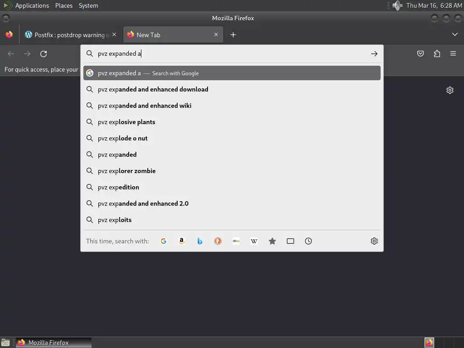Screen dimensions: 464x348
Task: Click the Mozilla Firefox taskbar window button
Action: click(x=53, y=343)
